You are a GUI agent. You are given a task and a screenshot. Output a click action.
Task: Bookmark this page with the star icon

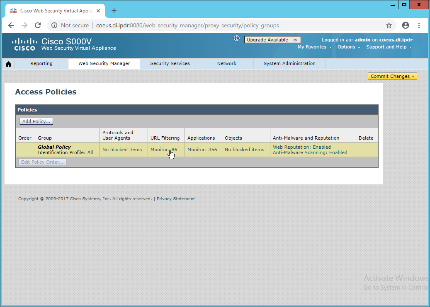pos(389,26)
